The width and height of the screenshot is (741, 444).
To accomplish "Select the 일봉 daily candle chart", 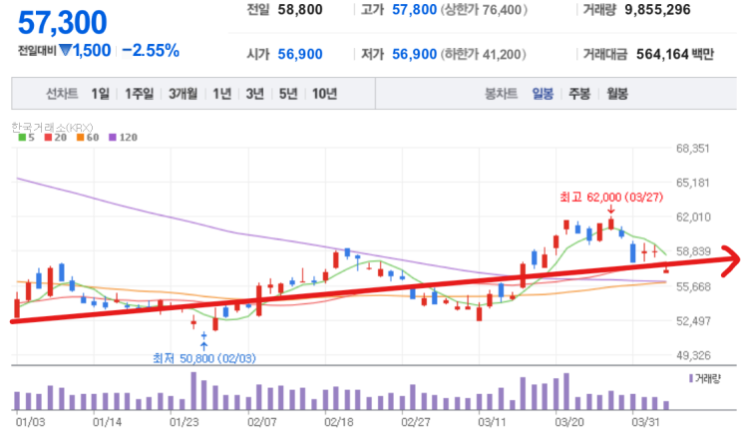I will [543, 94].
